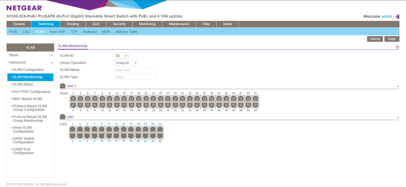Open the Address Table submenu item
This screenshot has height=187, width=406.
(x=126, y=32)
